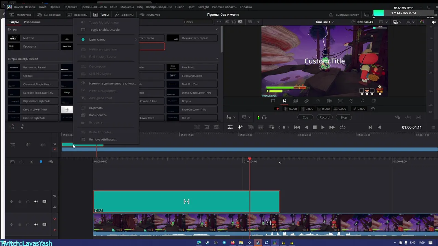Solo track V2 with headphones icon
Viewport: 438px width, 246px height.
(x=28, y=202)
